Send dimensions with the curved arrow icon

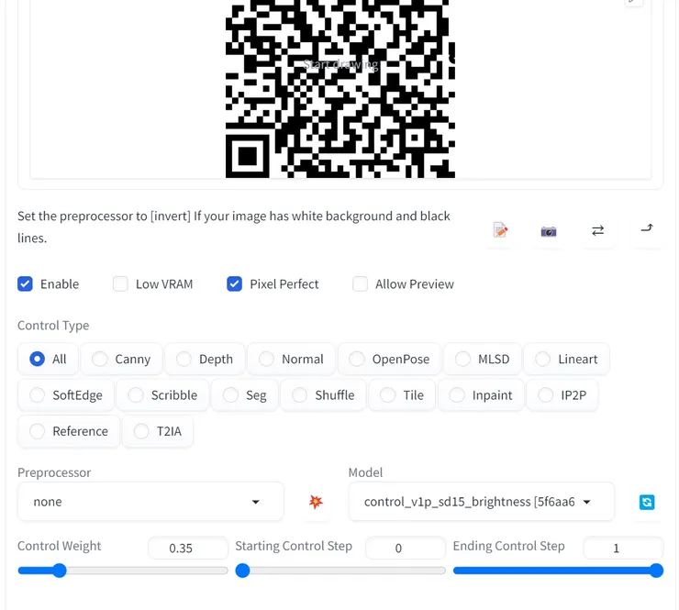point(647,228)
